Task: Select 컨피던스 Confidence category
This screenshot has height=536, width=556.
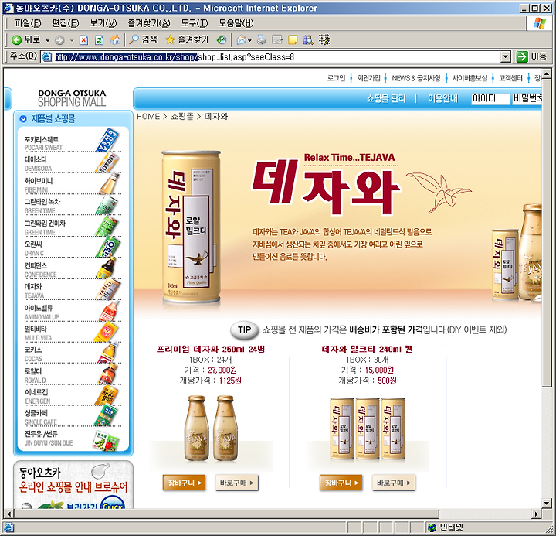Action: (73, 268)
